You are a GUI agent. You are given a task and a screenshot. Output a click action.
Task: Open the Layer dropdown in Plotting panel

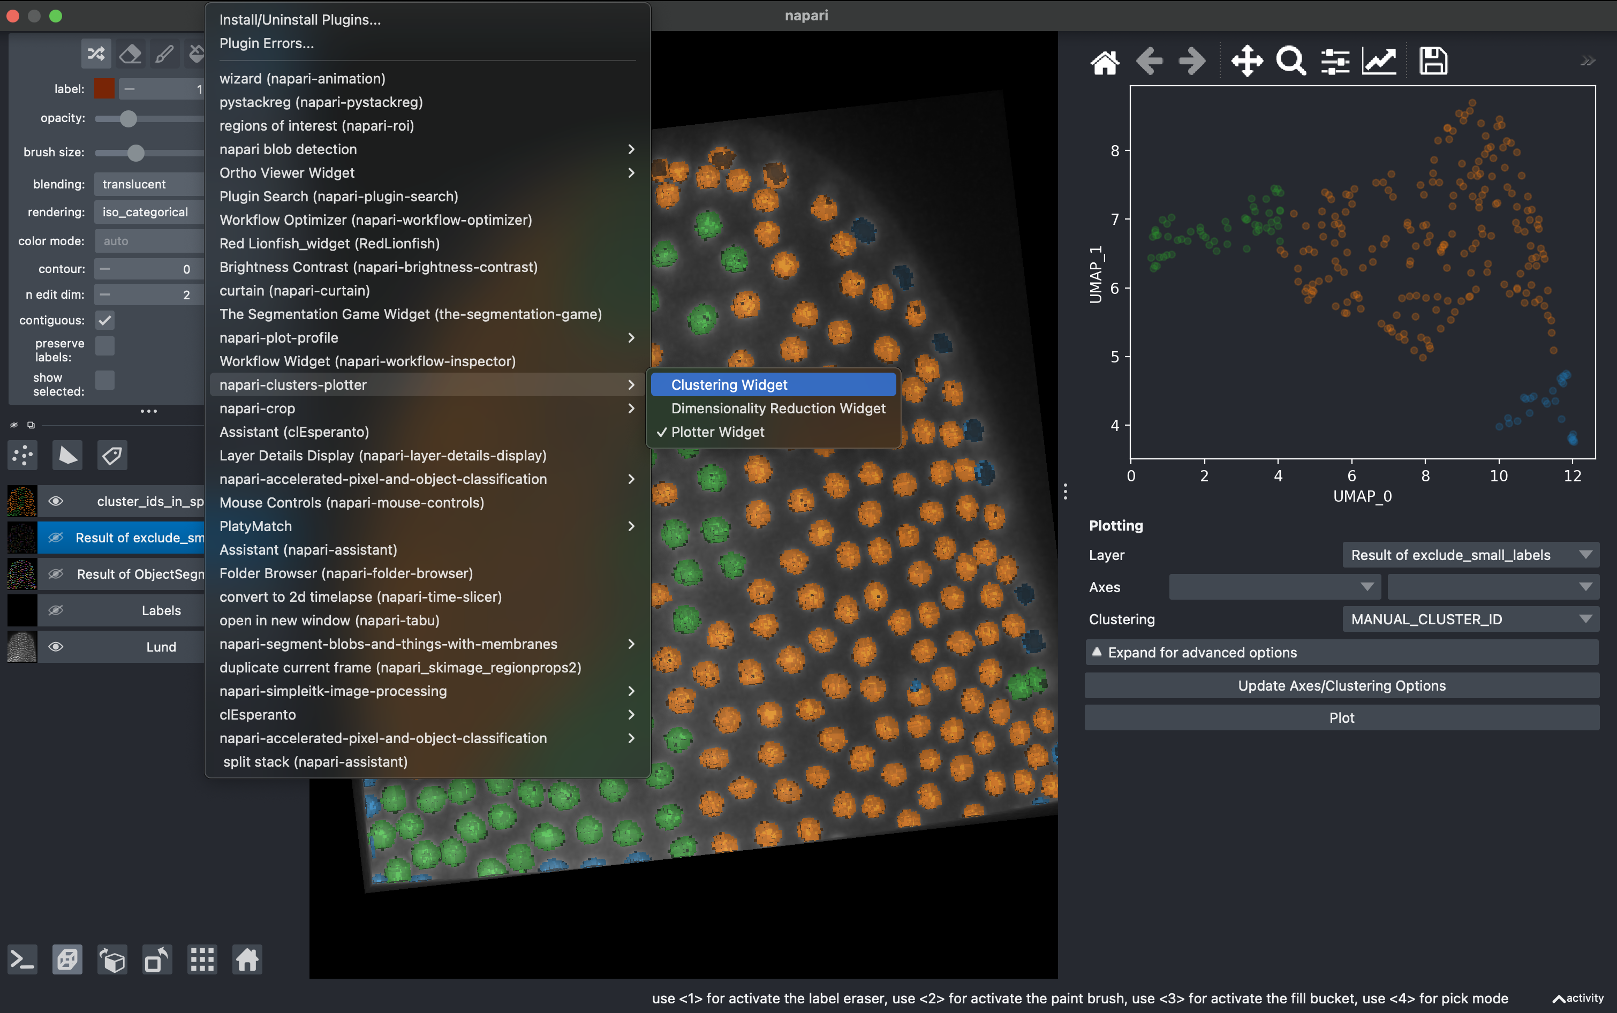[1470, 555]
